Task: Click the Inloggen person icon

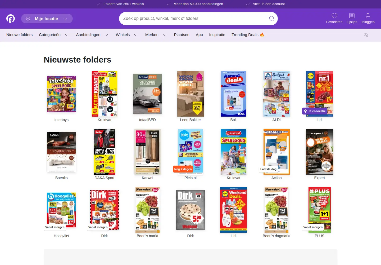Action: click(x=368, y=16)
